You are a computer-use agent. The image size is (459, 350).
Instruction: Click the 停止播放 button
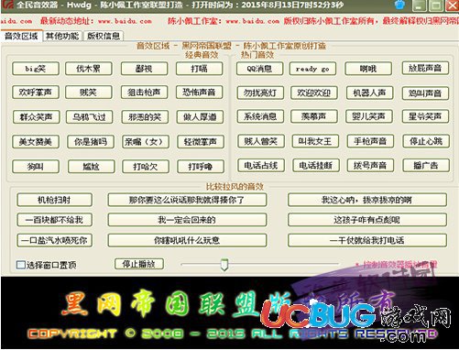[139, 264]
